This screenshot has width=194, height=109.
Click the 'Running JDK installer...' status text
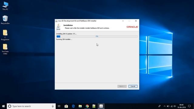64,39
